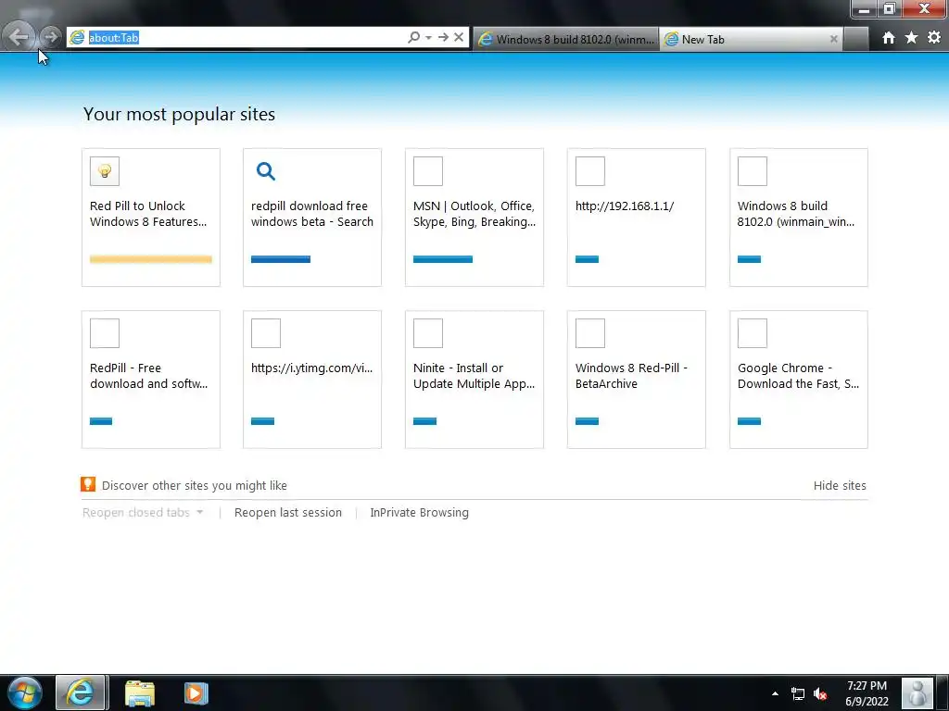Click Discover other sites you might like

(x=195, y=485)
